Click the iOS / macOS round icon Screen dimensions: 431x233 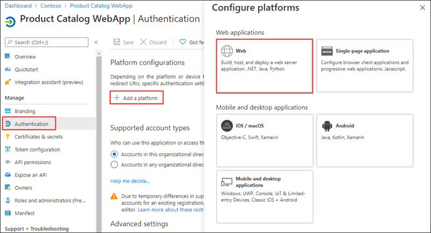227,126
